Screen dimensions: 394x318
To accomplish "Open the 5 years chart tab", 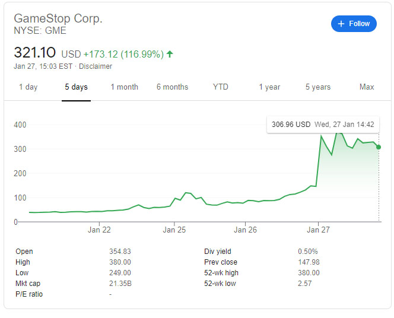I will (318, 87).
